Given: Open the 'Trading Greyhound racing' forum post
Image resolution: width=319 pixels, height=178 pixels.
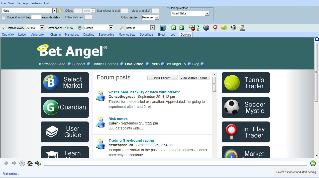Looking at the screenshot, I should (131, 140).
